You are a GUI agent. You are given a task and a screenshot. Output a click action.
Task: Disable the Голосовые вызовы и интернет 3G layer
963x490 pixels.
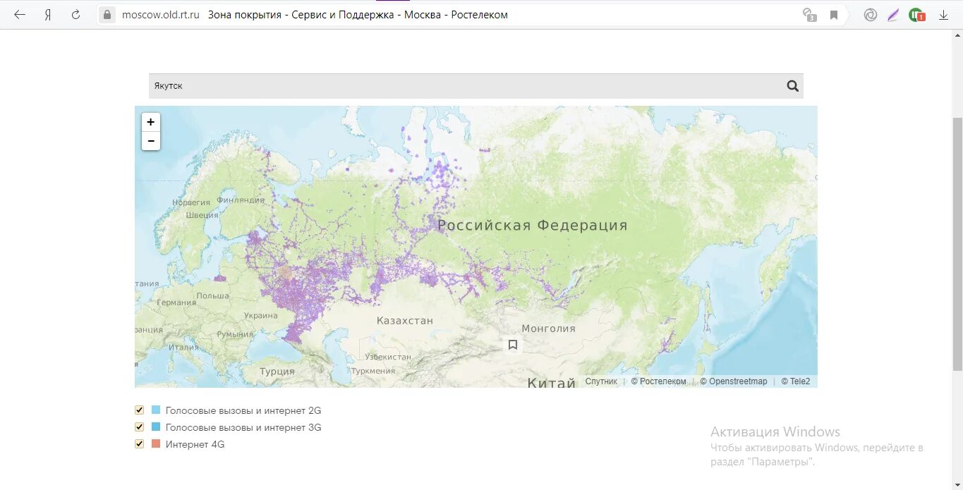tap(139, 427)
